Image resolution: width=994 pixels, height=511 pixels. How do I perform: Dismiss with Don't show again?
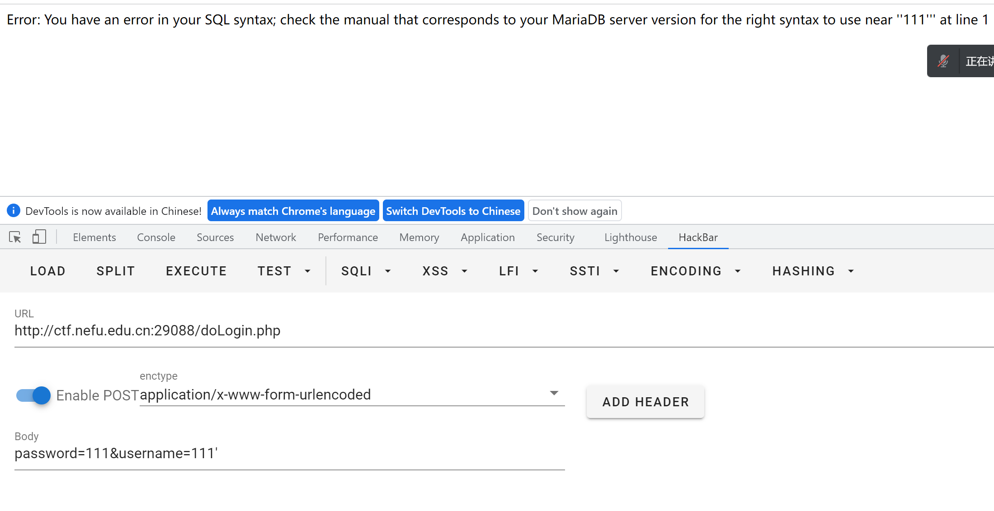coord(575,211)
